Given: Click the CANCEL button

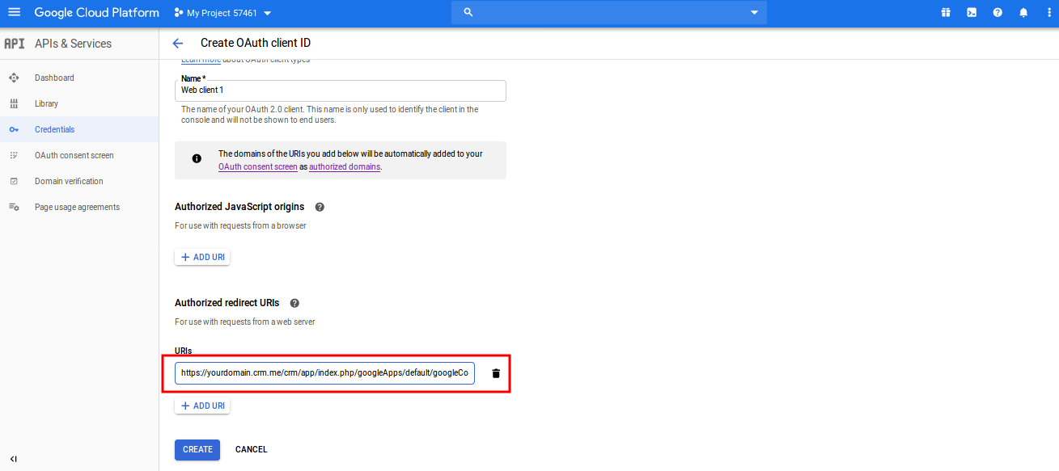Looking at the screenshot, I should pyautogui.click(x=251, y=449).
